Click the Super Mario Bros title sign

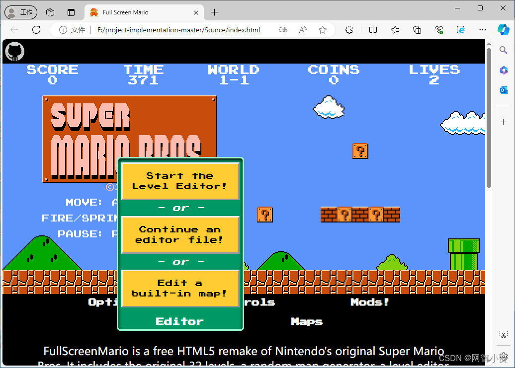pyautogui.click(x=130, y=139)
